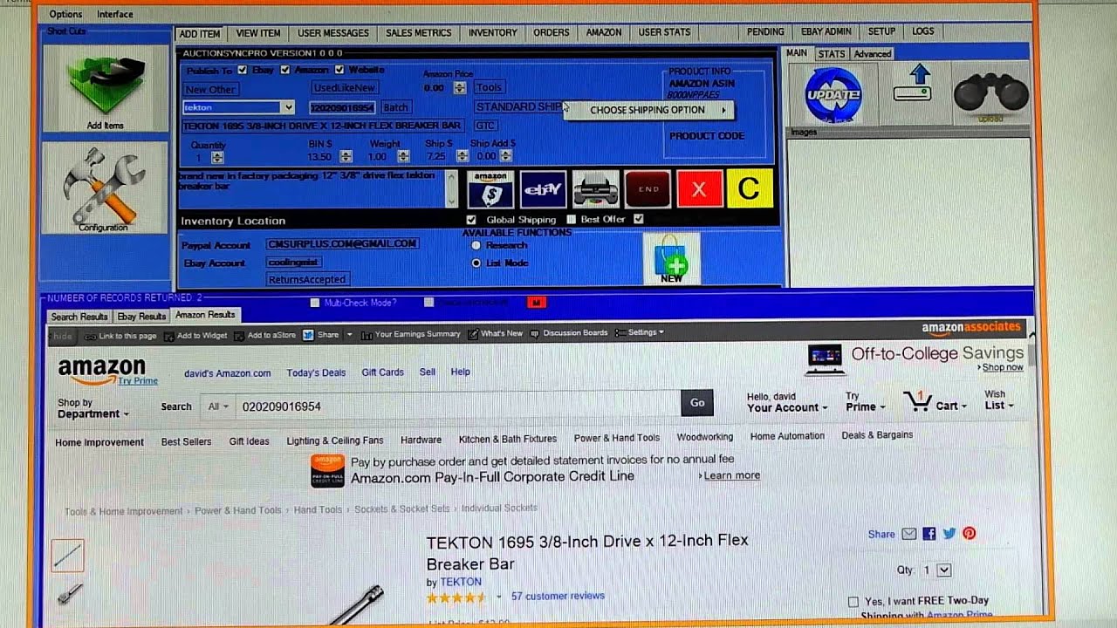Select the List Mode radio button

pos(476,263)
